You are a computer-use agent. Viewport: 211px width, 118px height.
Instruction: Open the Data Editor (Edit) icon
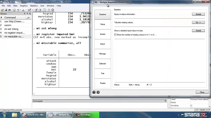click(x=36, y=10)
